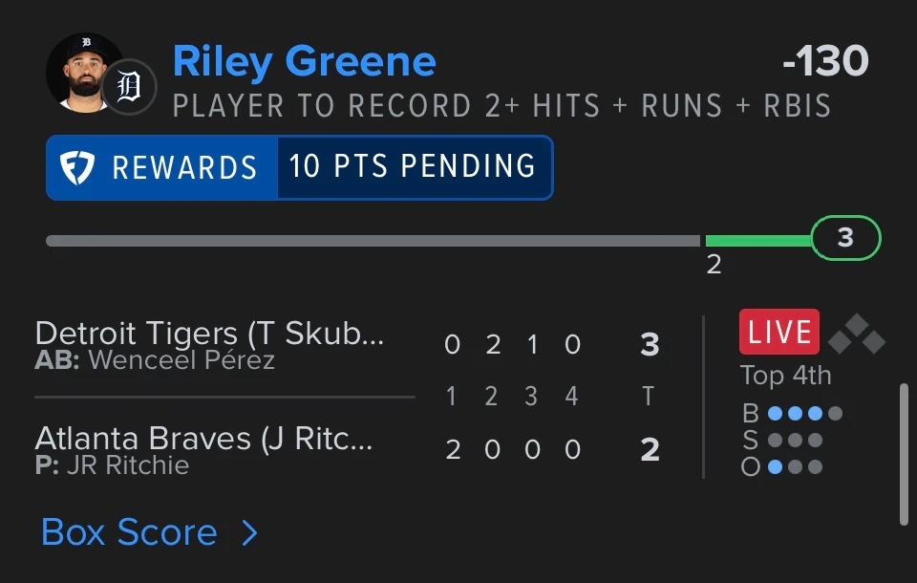Click the strikes count indicator dots
917x583 pixels.
(795, 440)
